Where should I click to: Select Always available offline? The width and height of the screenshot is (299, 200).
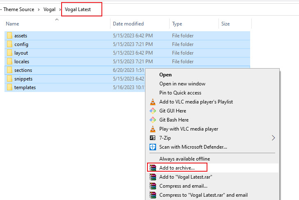(184, 159)
